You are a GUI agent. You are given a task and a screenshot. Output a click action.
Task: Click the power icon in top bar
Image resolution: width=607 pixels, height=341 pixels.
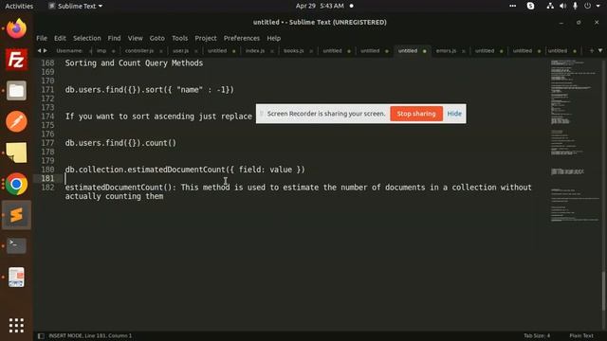tap(588, 6)
